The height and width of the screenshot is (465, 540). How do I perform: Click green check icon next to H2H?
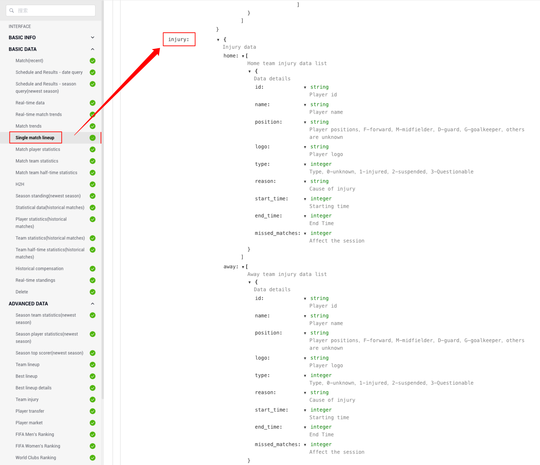coord(93,184)
